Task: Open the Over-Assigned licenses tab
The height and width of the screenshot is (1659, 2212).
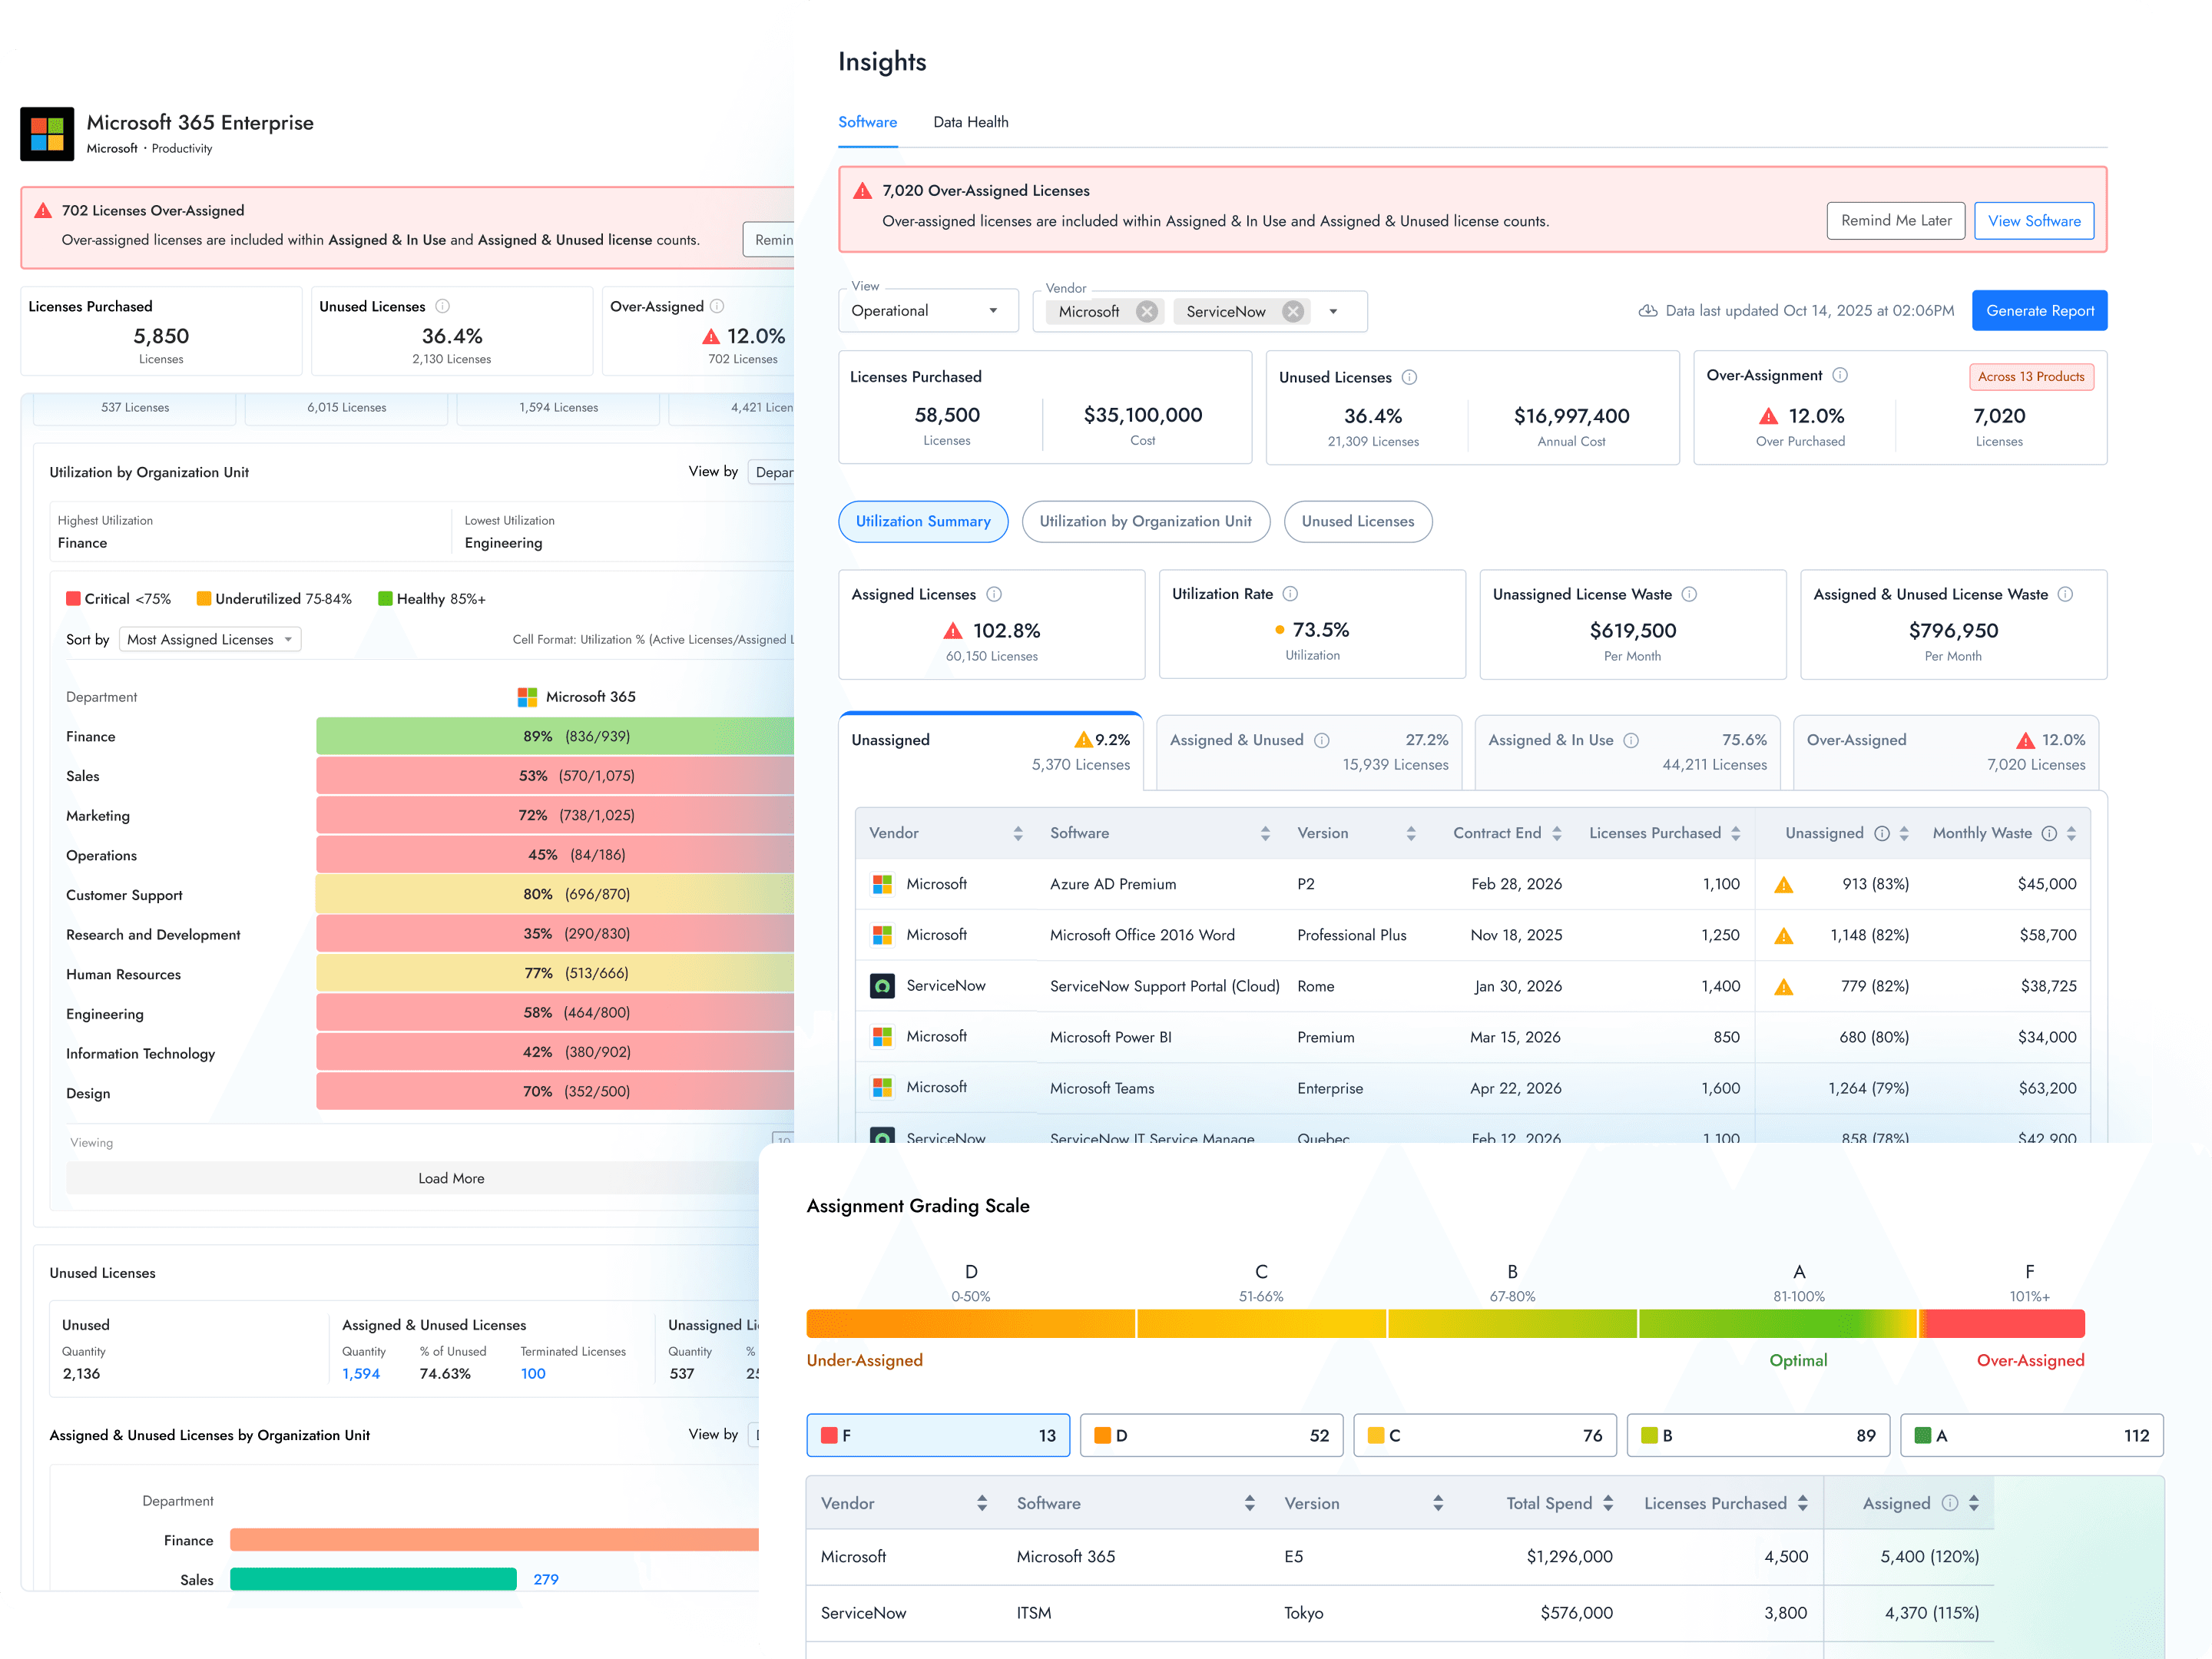Action: [x=1945, y=752]
